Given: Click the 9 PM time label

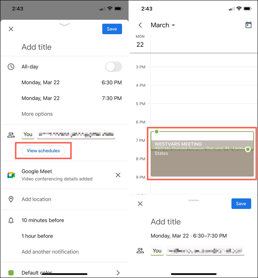Looking at the screenshot, I should pos(141,177).
